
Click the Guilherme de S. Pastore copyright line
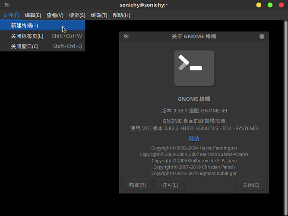click(194, 161)
